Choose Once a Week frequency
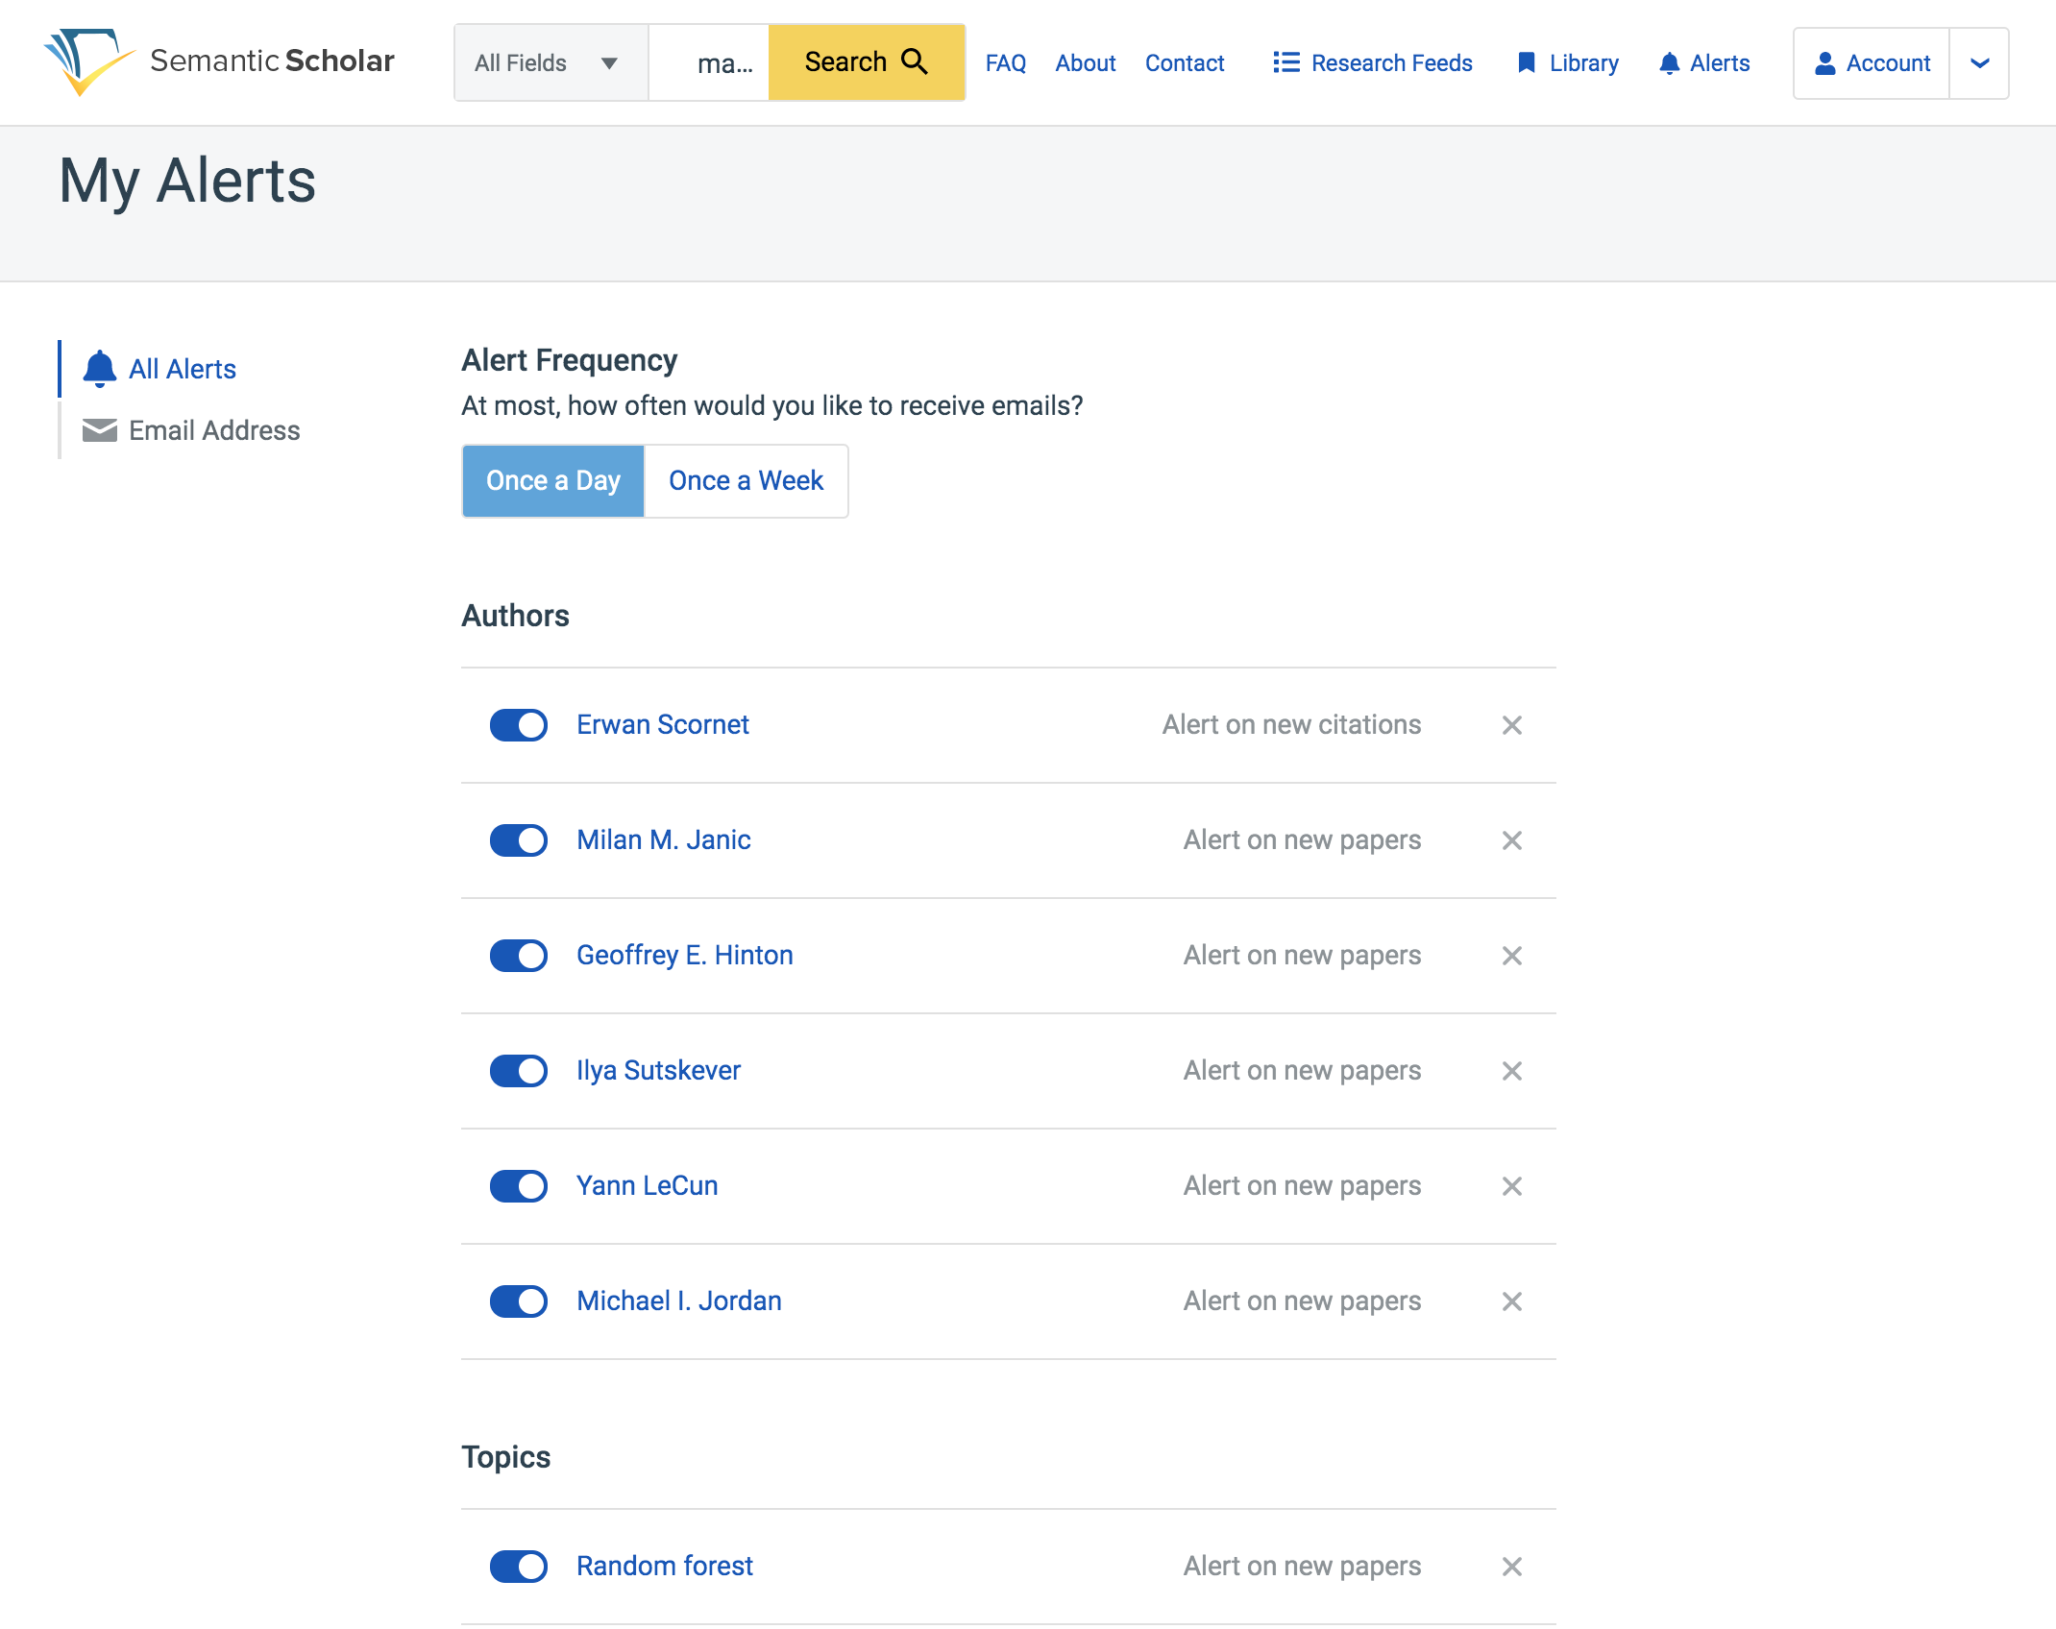The image size is (2056, 1629). click(x=746, y=480)
